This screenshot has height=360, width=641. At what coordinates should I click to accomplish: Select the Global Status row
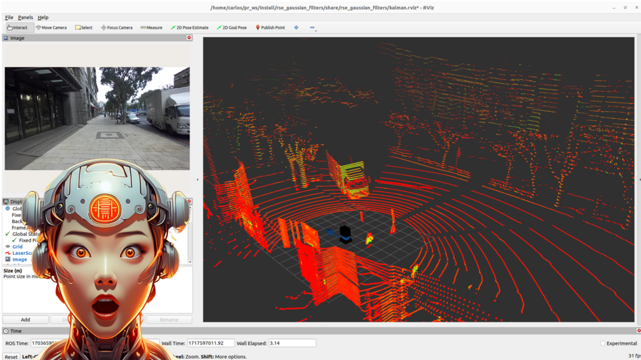pyautogui.click(x=26, y=234)
